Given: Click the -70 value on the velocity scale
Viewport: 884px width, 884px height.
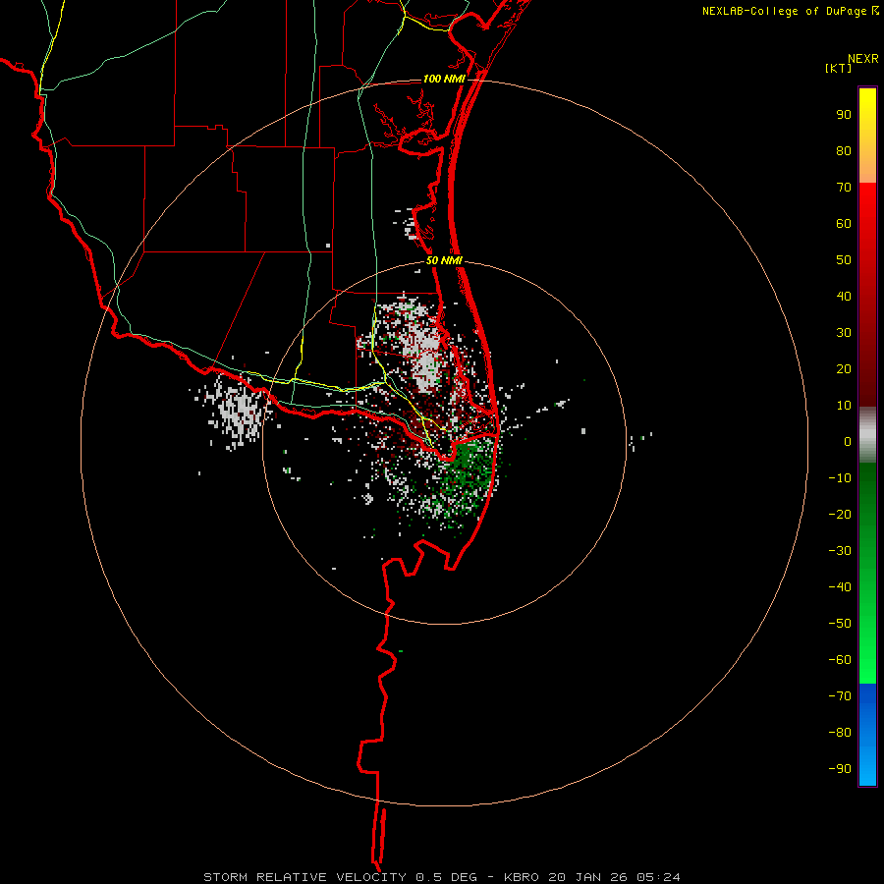Looking at the screenshot, I should click(x=840, y=696).
